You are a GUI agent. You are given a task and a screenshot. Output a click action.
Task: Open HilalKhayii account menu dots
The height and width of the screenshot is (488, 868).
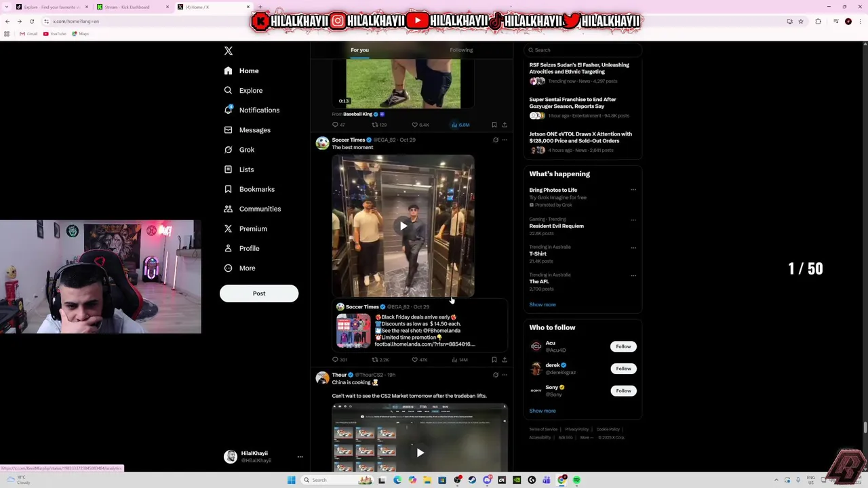300,457
